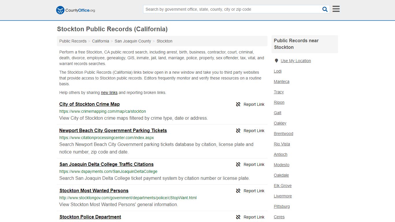Open Livermore public records
This screenshot has width=395, height=222.
(x=283, y=196)
